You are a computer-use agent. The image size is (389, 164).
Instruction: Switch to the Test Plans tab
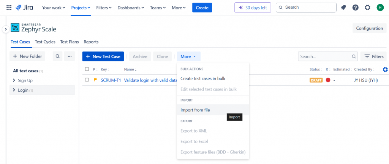click(70, 42)
